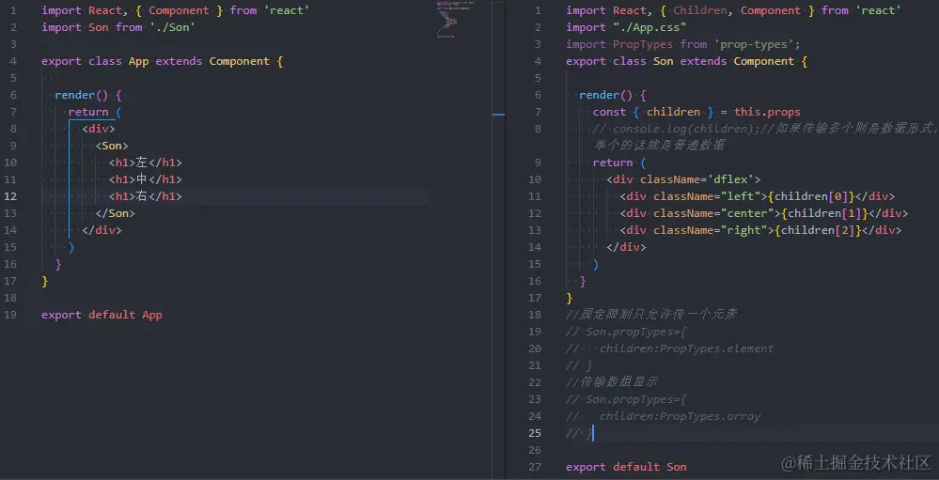This screenshot has width=939, height=480.
Task: Click 'this.props' on right line 7
Action: coord(768,112)
